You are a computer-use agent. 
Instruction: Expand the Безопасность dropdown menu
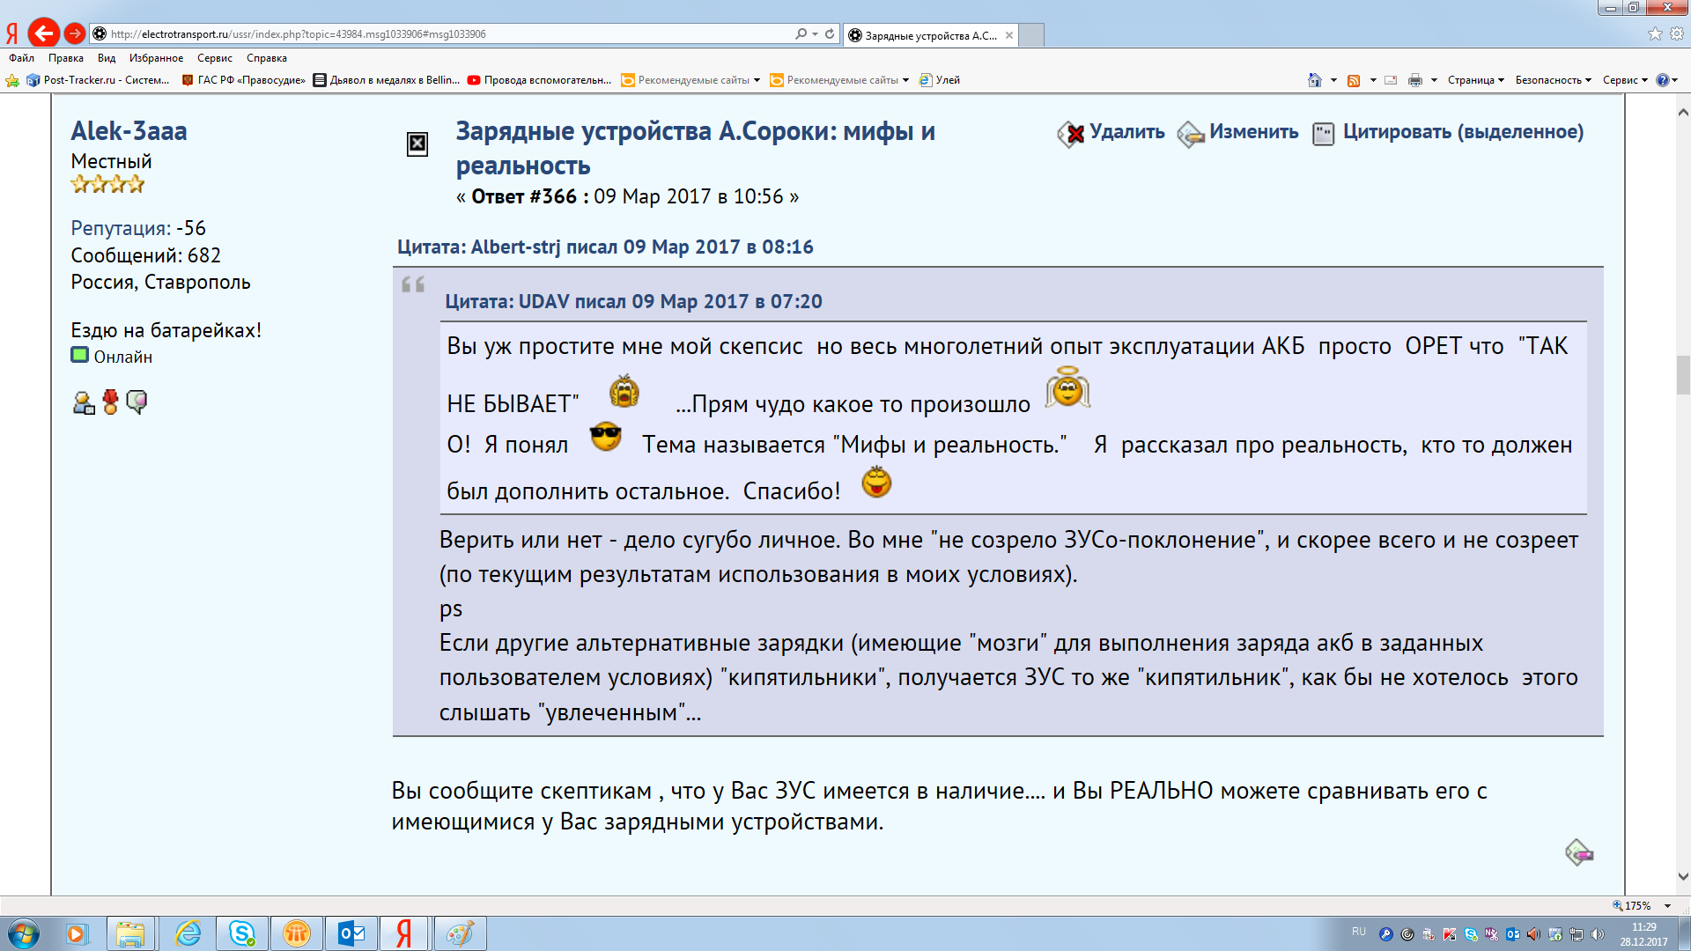(1553, 80)
